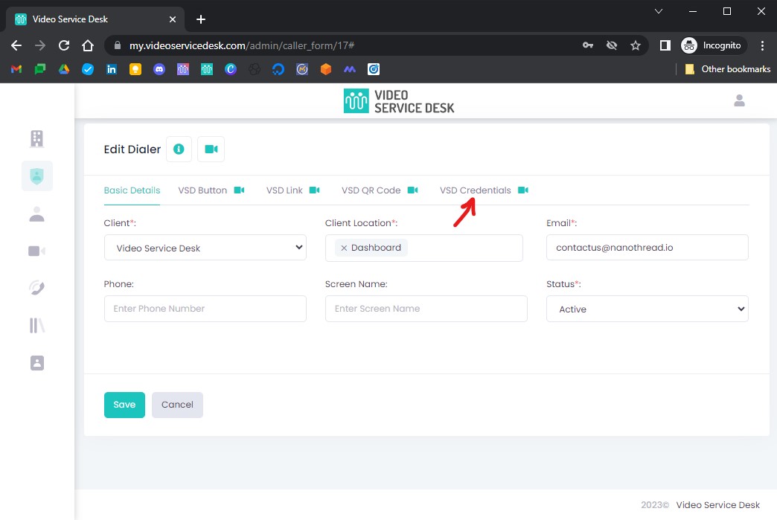Click video icon button beside Edit Dialer
The width and height of the screenshot is (777, 520).
pyautogui.click(x=211, y=150)
